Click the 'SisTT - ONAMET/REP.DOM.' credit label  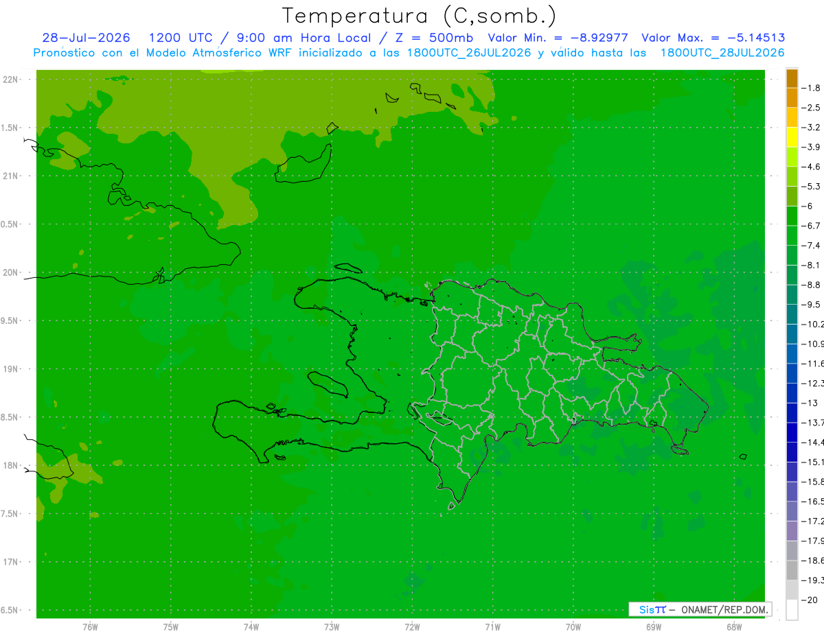coord(700,609)
